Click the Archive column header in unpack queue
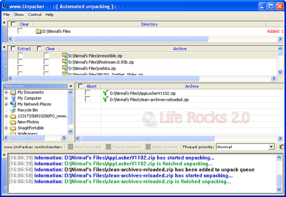 (x=192, y=86)
